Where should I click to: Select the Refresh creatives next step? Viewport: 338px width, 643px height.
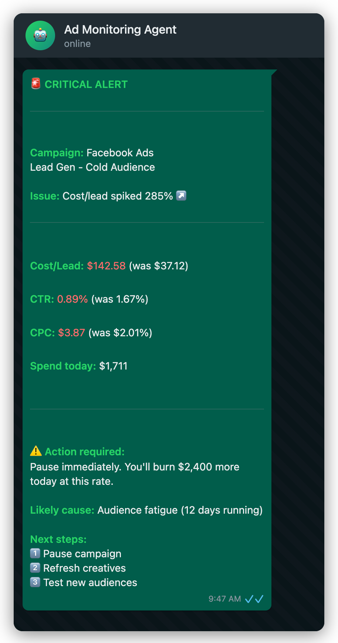[x=84, y=568]
